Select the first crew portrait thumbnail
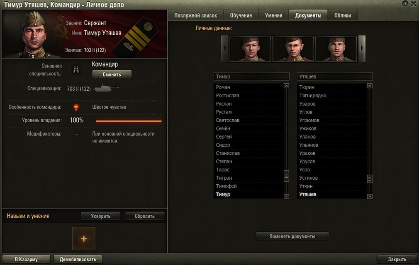Image resolution: width=419 pixels, height=265 pixels. click(250, 49)
